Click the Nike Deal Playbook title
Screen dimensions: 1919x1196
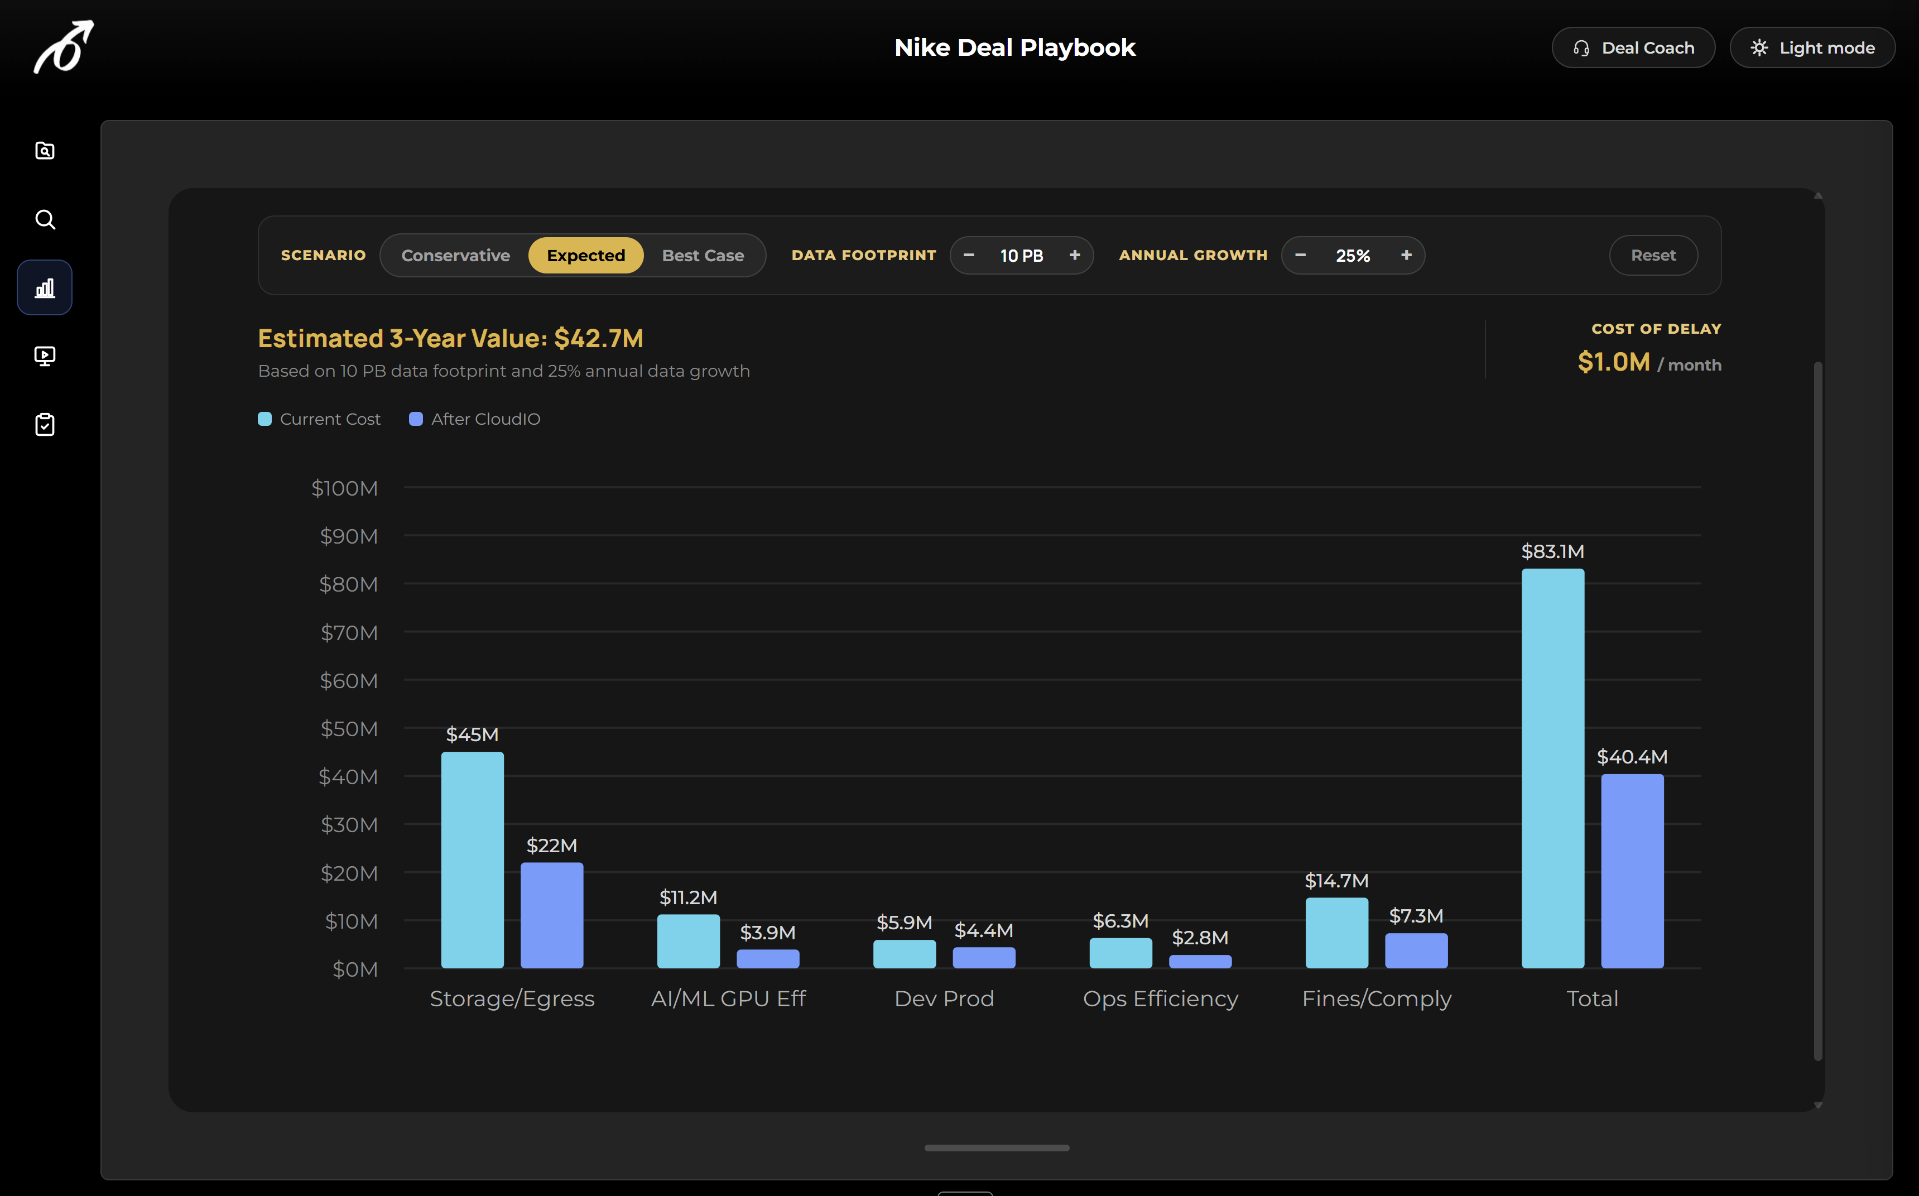[1014, 47]
